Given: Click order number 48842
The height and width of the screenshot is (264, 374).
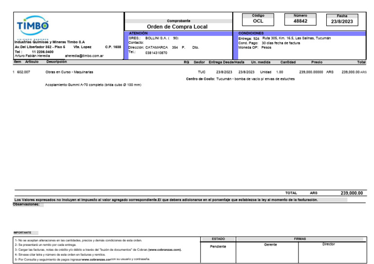Looking at the screenshot, I should [x=300, y=21].
